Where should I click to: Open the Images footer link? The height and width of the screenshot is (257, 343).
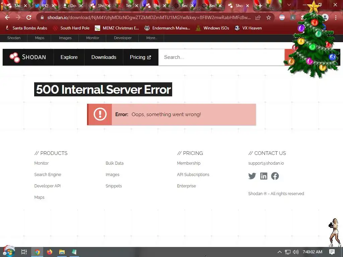tap(113, 175)
